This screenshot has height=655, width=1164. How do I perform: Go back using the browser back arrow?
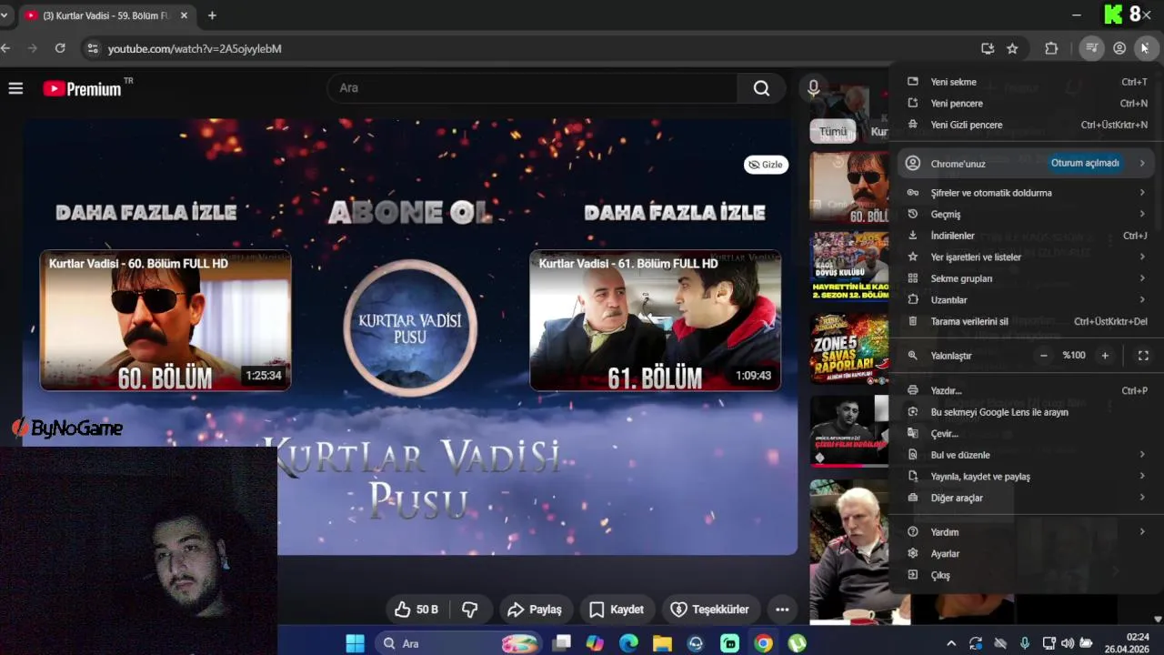click(x=5, y=48)
